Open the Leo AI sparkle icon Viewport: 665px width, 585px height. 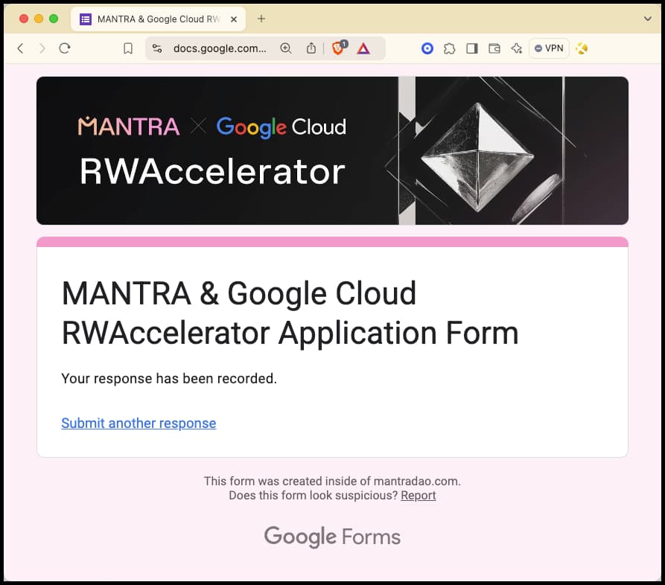coord(516,48)
